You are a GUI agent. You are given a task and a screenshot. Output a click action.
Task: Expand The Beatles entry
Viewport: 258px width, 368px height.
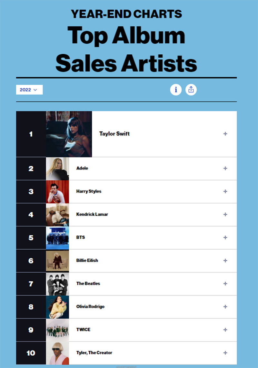click(225, 284)
